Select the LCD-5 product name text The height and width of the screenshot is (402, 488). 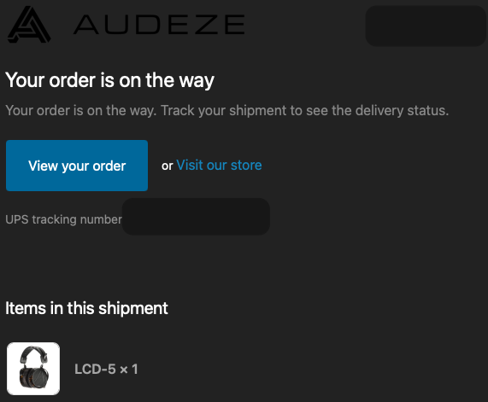point(95,370)
